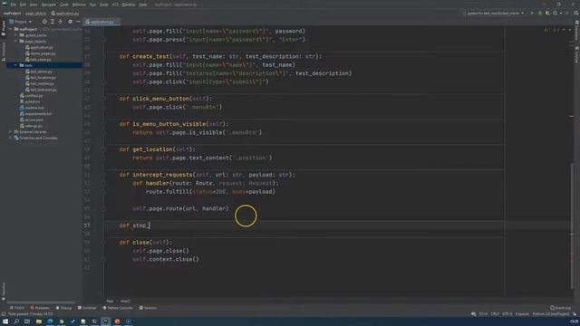Click myProject in the breadcrumb bar
Viewport: 580px width, 326px height.
12,14
